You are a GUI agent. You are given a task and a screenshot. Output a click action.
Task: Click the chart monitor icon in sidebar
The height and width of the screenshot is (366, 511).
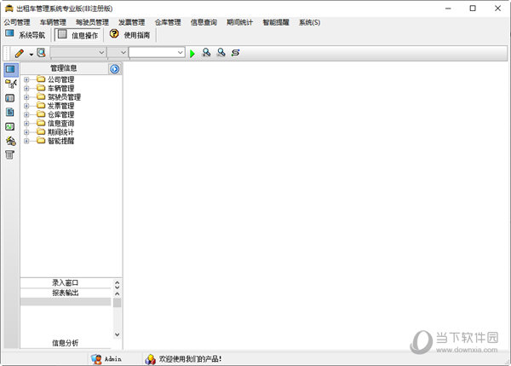pos(10,126)
